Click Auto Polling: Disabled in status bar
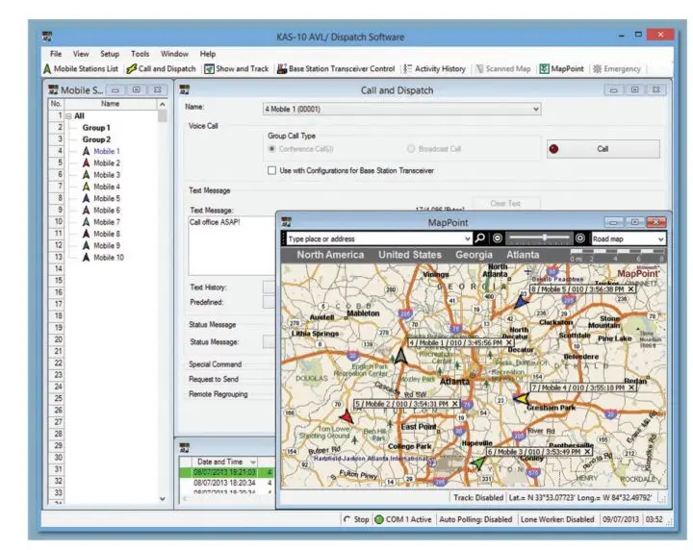 coord(475,519)
